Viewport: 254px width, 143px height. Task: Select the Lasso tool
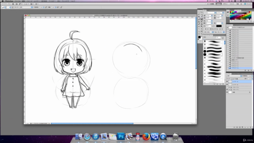[x=199, y=14]
